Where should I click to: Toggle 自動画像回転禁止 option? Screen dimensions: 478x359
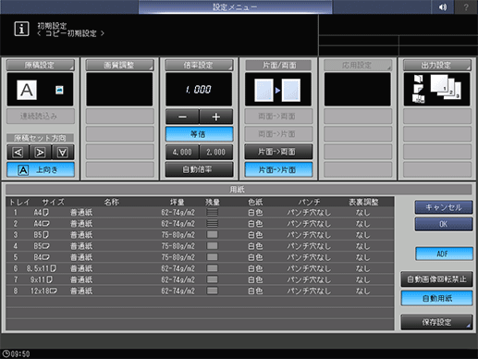click(436, 279)
